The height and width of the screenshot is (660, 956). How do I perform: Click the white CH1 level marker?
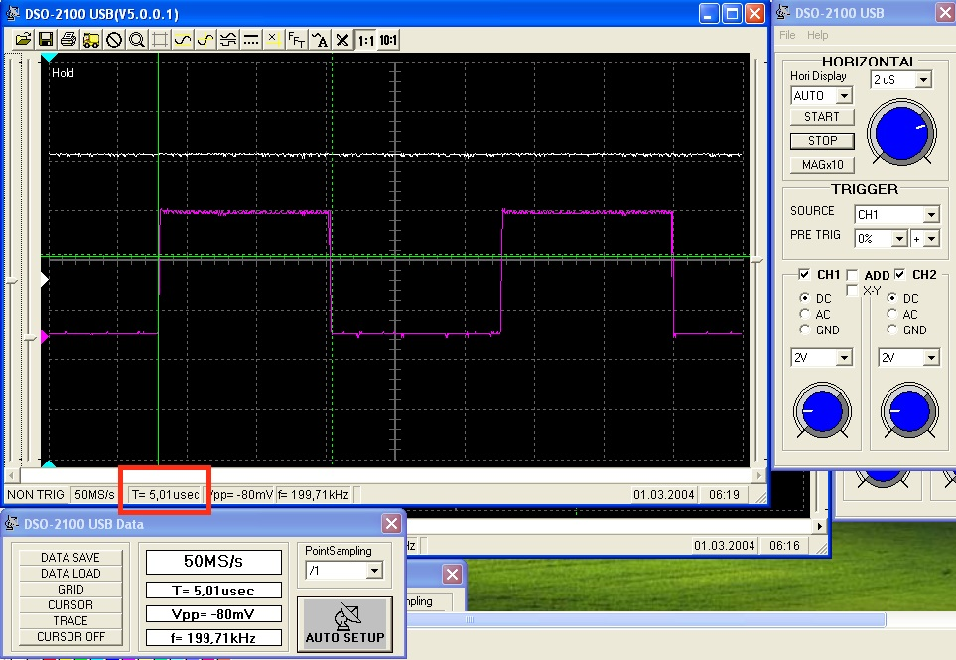(x=44, y=280)
